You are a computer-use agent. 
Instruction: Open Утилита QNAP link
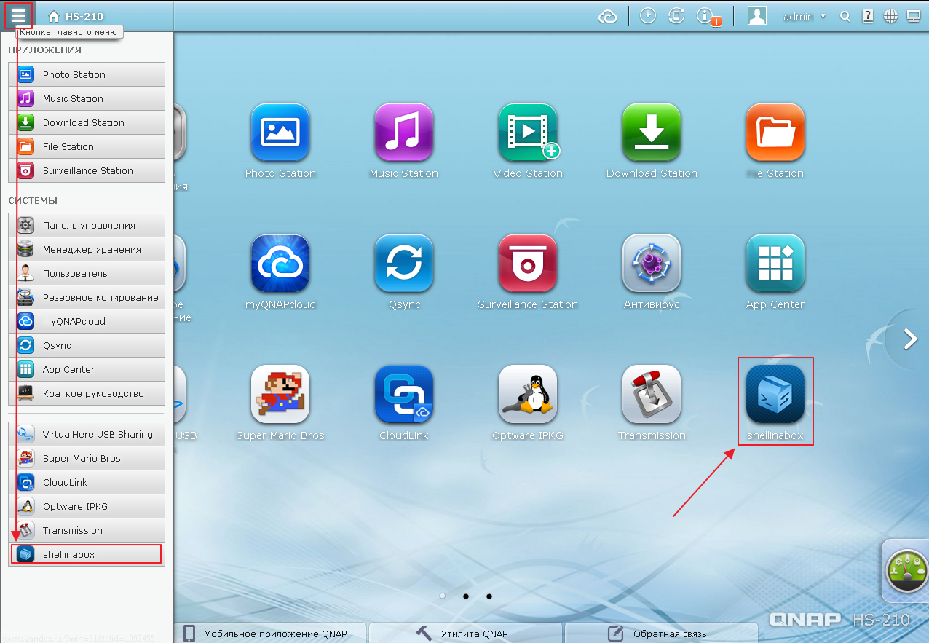[464, 634]
